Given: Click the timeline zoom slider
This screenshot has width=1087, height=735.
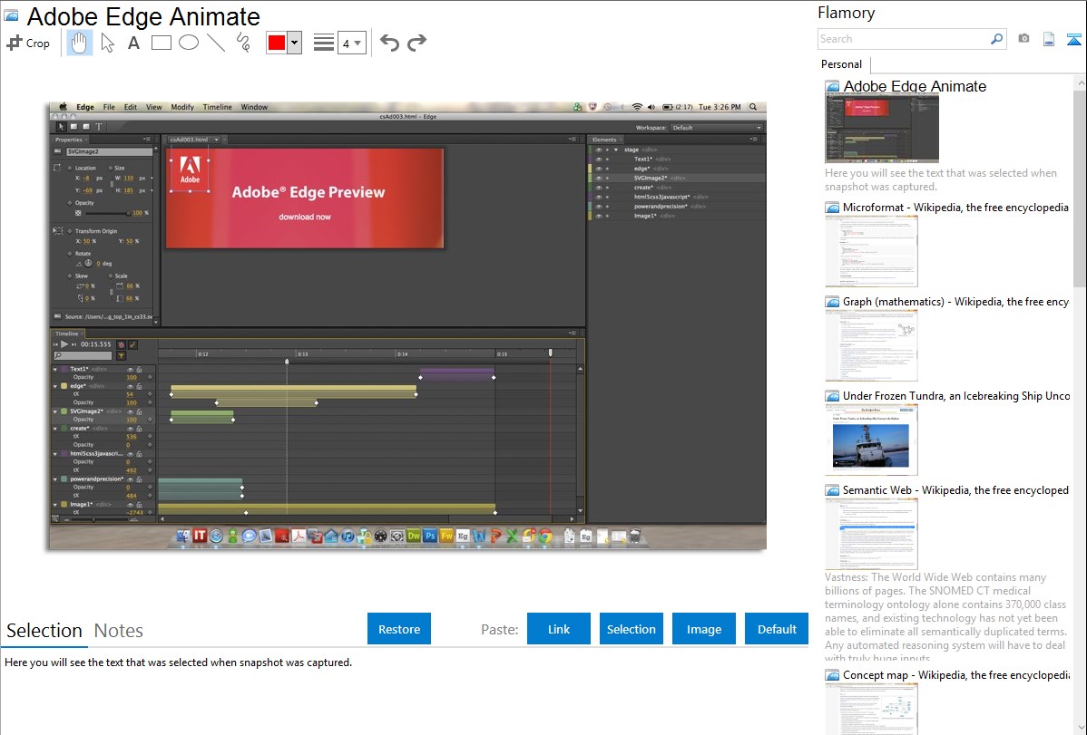Looking at the screenshot, I should [x=94, y=519].
